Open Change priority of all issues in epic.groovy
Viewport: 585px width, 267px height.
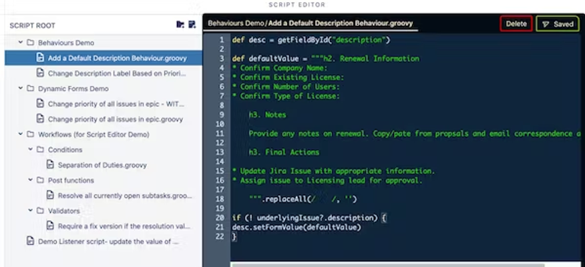pyautogui.click(x=116, y=119)
